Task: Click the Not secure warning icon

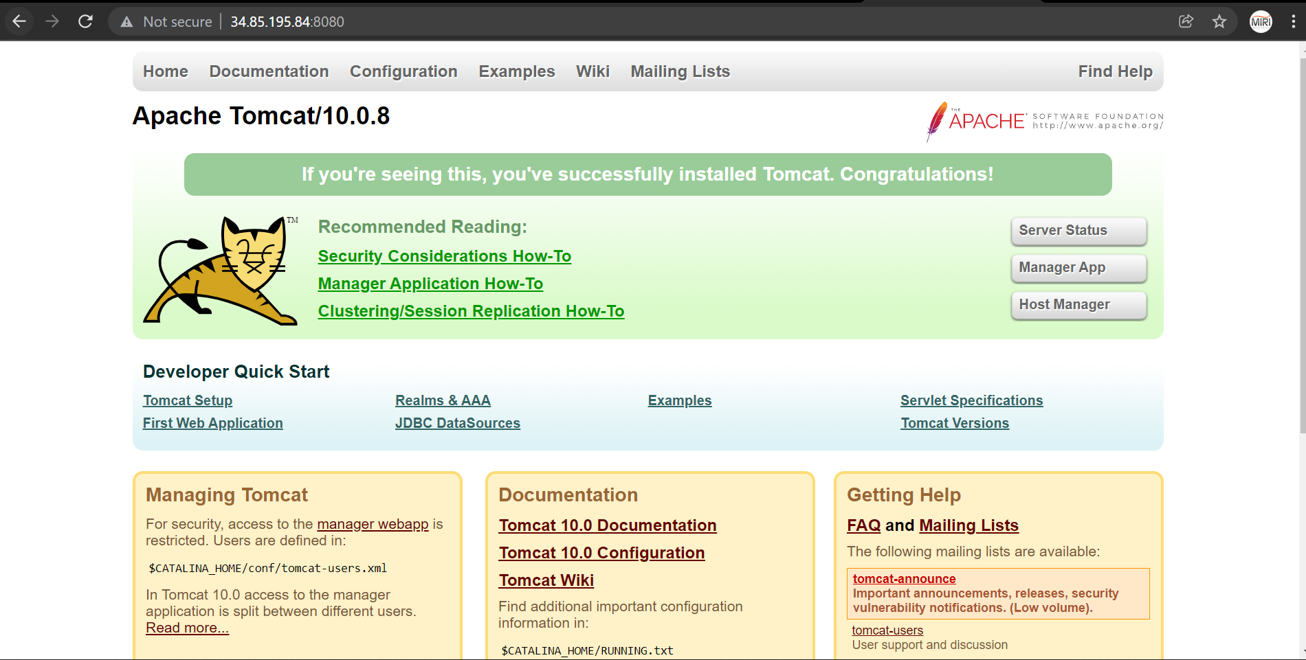Action: click(x=126, y=22)
